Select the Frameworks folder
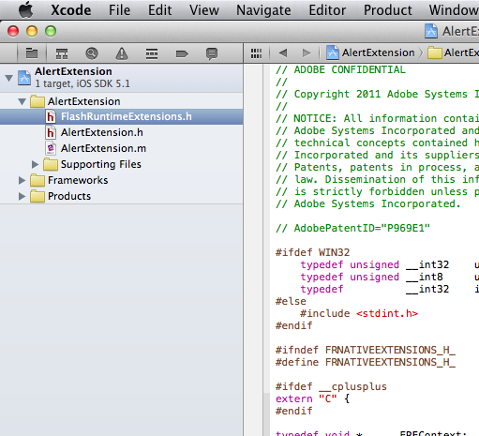The width and height of the screenshot is (479, 436). (x=121, y=180)
